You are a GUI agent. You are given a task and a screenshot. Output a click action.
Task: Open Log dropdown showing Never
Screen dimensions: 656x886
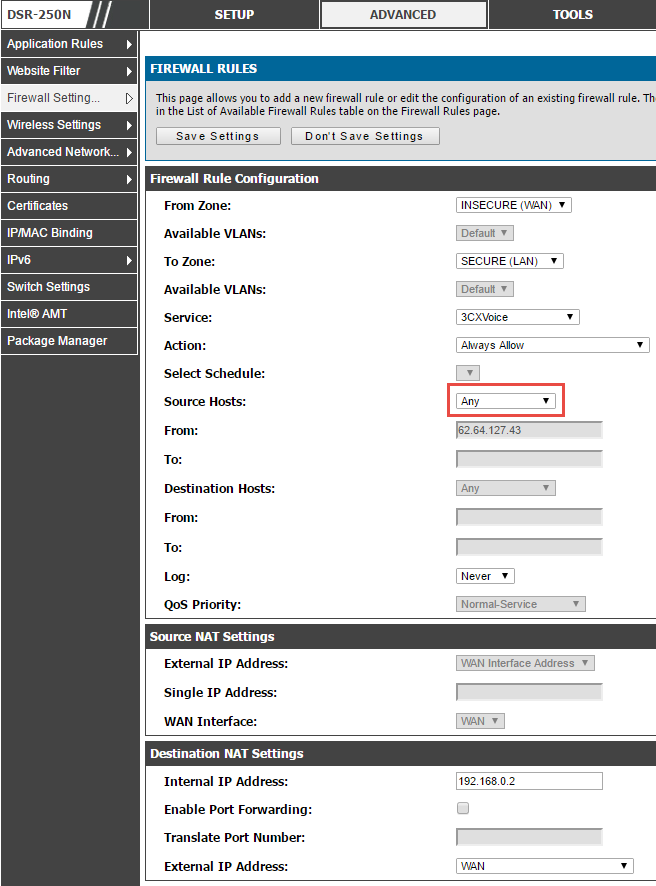click(x=485, y=576)
